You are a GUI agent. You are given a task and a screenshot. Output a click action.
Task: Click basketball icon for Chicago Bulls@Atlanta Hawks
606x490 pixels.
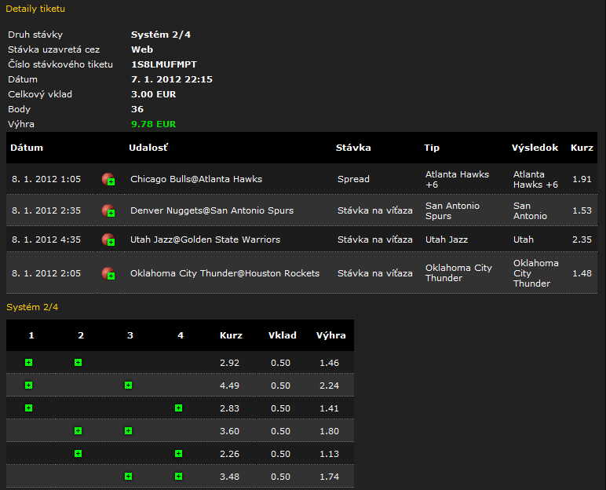108,179
